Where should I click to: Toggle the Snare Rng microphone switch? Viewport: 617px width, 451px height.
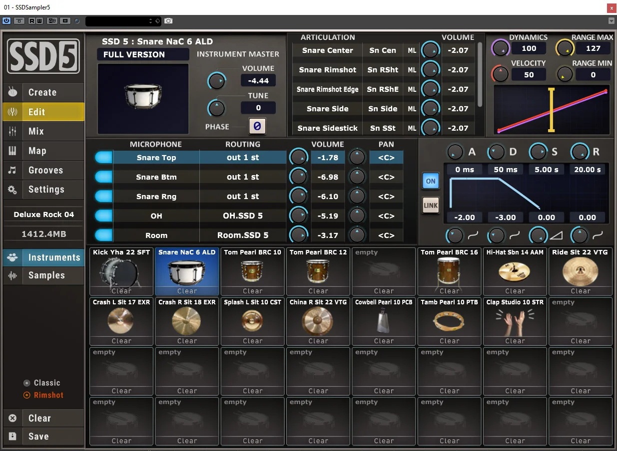pos(103,197)
